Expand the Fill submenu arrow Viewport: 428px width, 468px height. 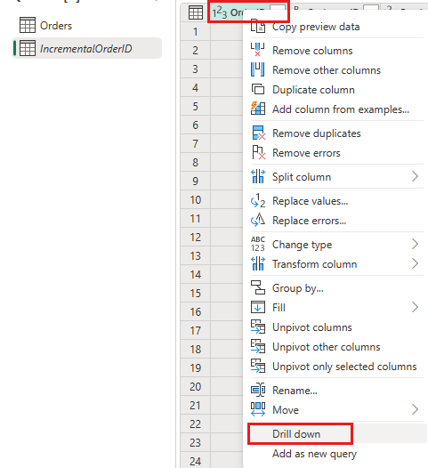coord(416,307)
